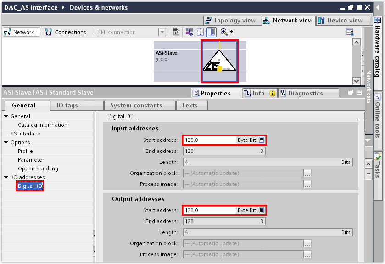This screenshot has width=385, height=264.
Task: Click browse button next to input Organization block
Action: tap(307, 174)
